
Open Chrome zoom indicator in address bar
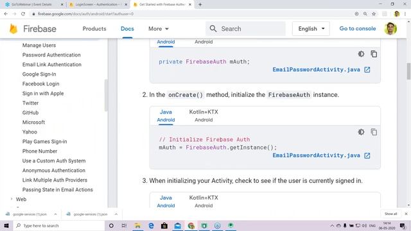coord(365,14)
